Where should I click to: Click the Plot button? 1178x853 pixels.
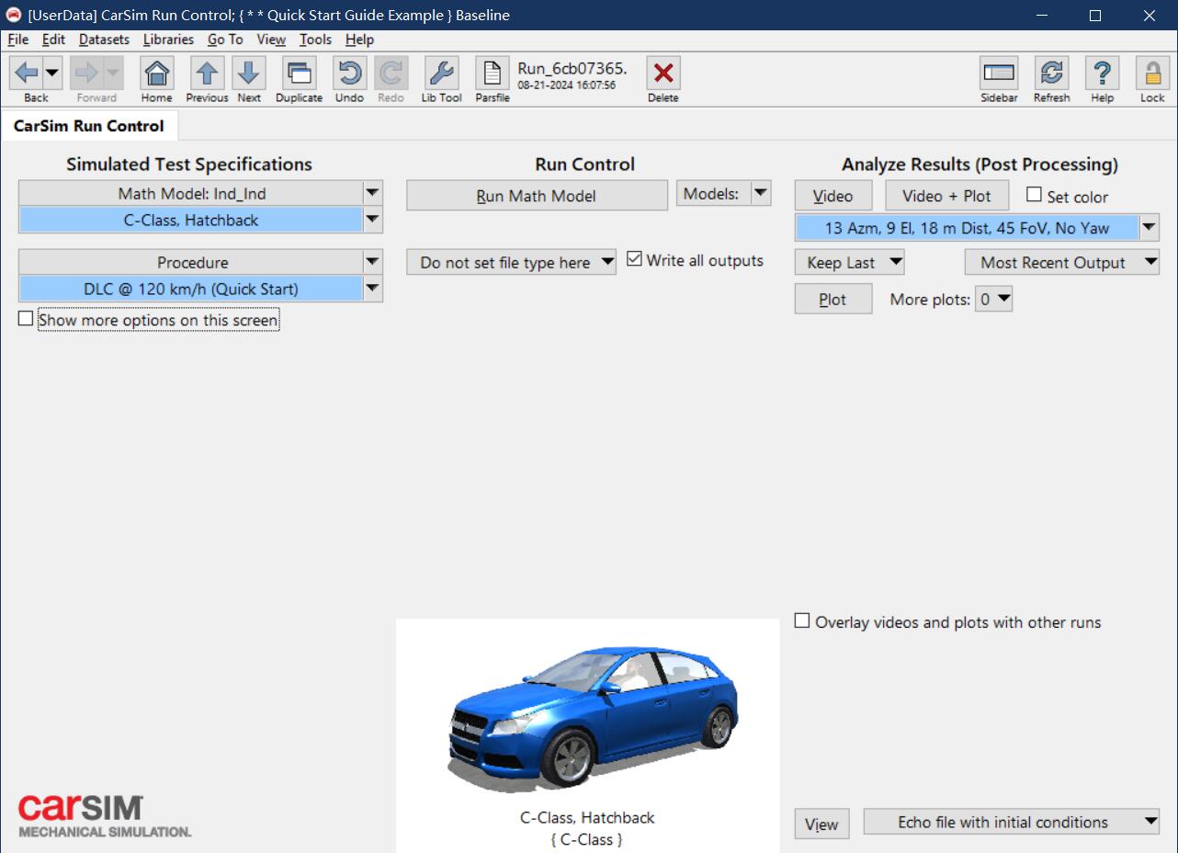point(833,299)
